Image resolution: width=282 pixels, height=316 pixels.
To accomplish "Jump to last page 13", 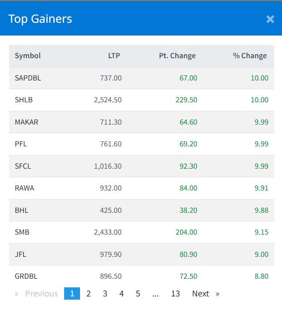I will coord(176,294).
